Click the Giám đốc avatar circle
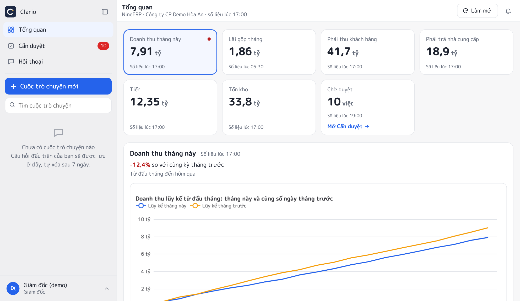 (x=13, y=288)
